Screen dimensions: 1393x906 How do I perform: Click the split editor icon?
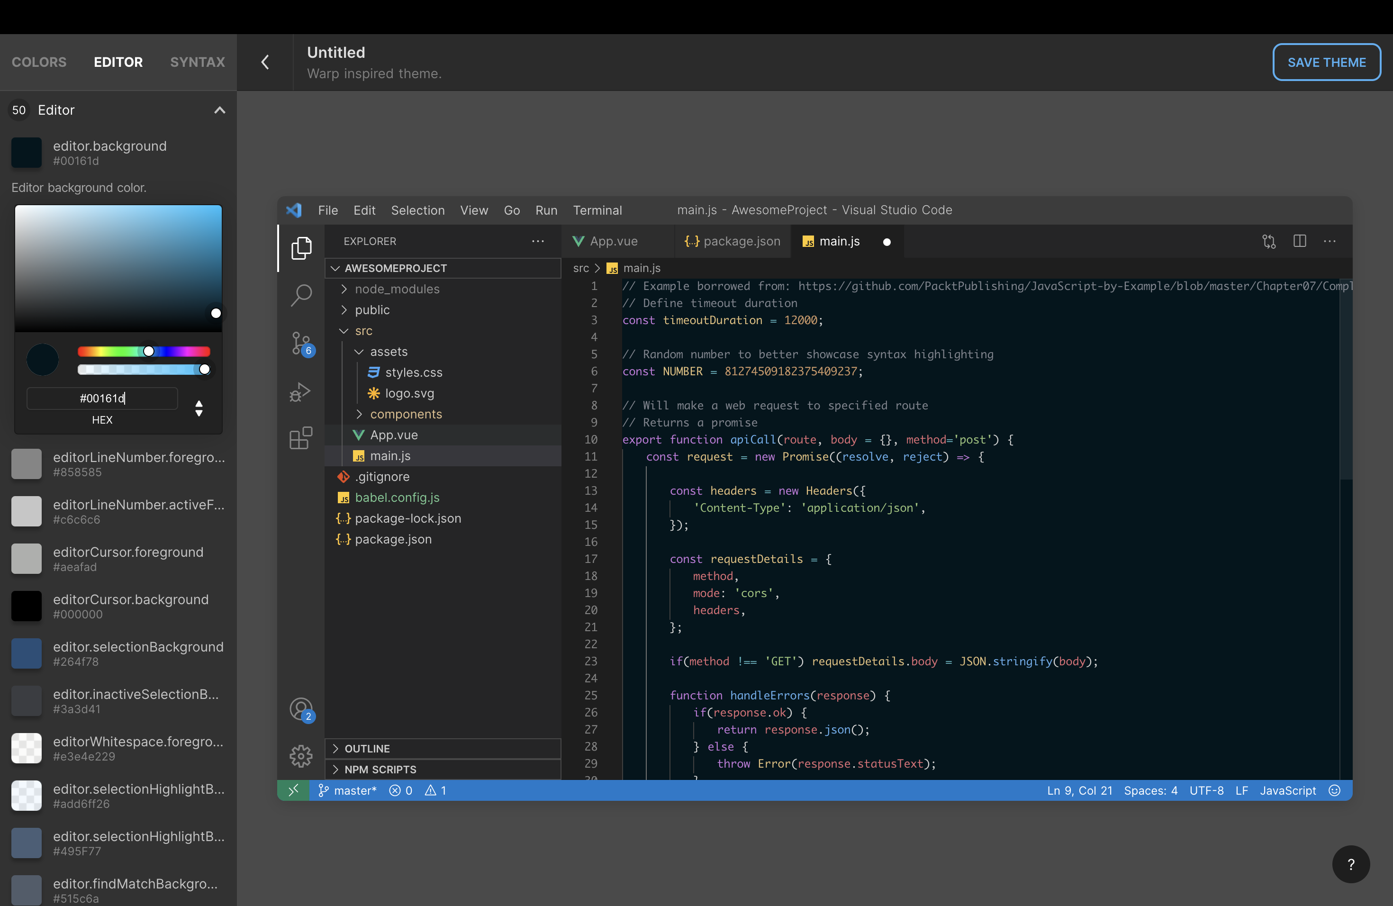1299,241
